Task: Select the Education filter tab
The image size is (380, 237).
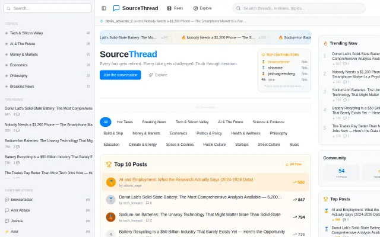Action: pyautogui.click(x=112, y=145)
